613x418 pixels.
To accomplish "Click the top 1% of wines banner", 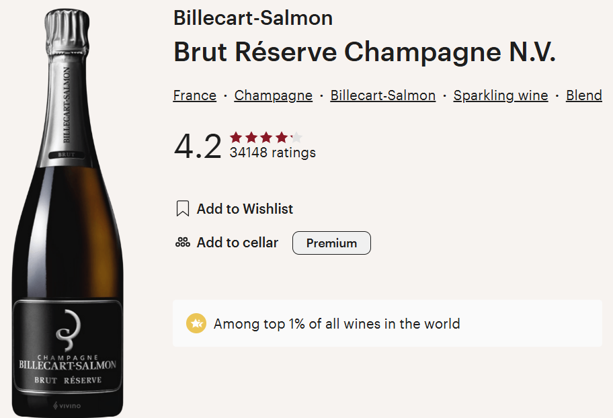I will click(387, 323).
